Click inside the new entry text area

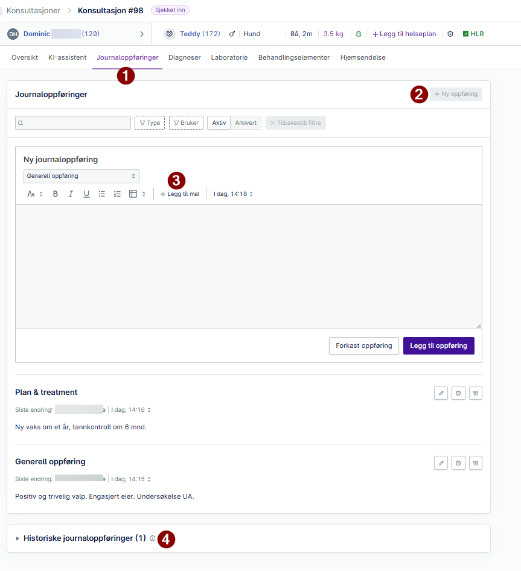point(249,267)
